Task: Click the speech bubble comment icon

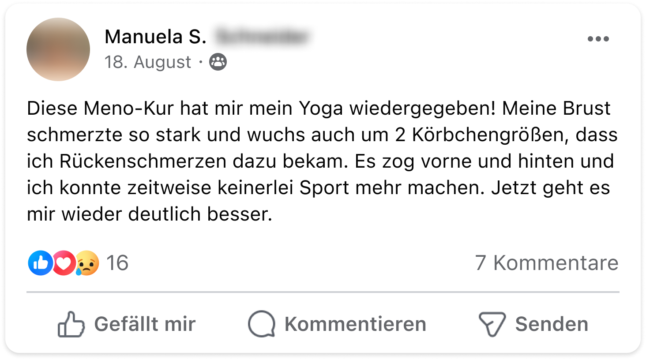Action: point(262,324)
